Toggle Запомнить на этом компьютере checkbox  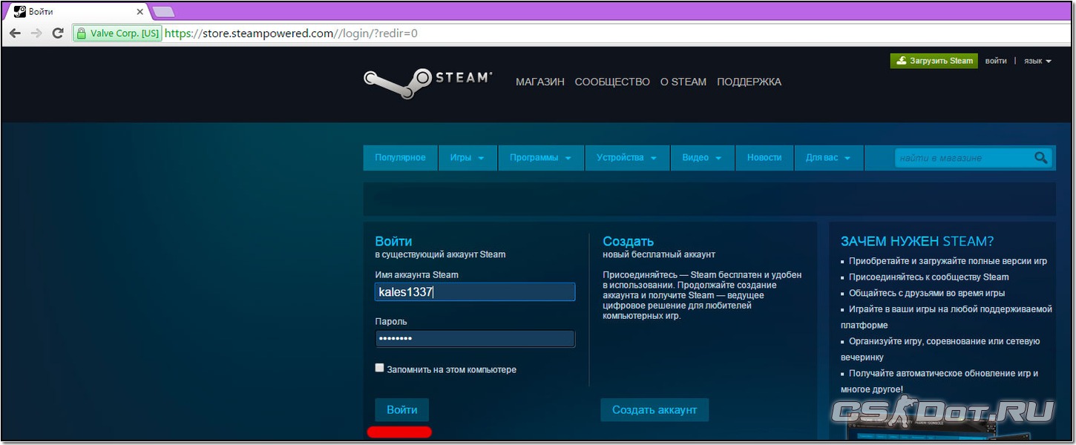380,368
